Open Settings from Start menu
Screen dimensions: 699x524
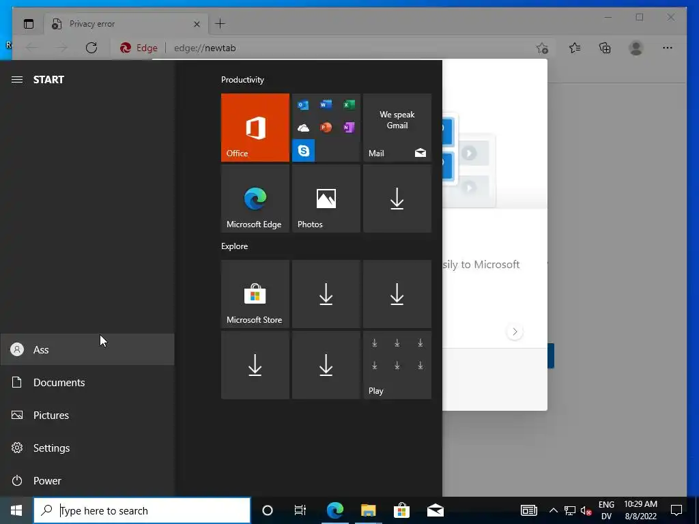(x=87, y=448)
